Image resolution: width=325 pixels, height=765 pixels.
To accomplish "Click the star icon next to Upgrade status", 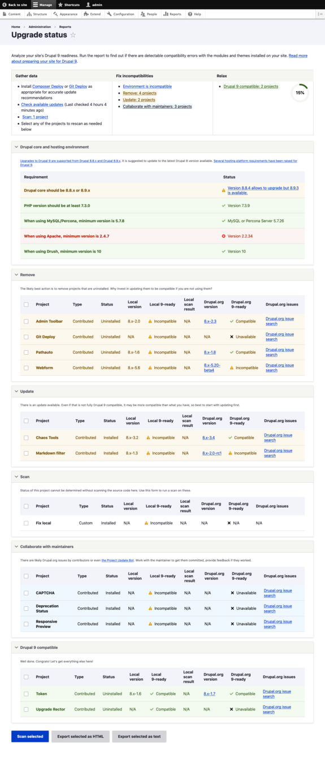I will click(73, 35).
